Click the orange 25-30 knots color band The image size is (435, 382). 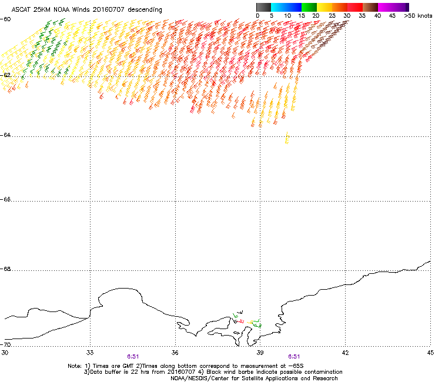[340, 7]
